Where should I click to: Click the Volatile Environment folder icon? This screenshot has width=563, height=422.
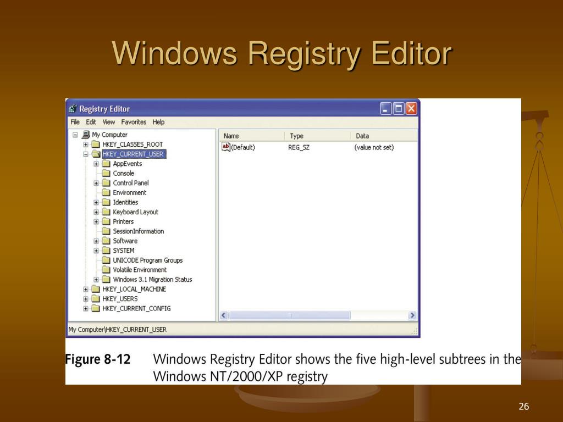click(106, 270)
